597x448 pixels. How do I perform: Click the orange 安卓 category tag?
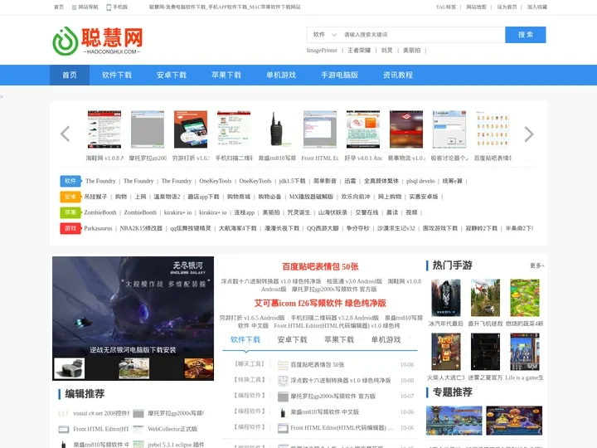[70, 197]
